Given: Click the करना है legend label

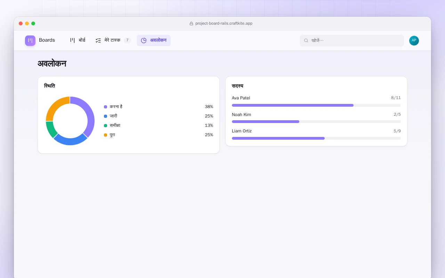Looking at the screenshot, I should pyautogui.click(x=116, y=107).
